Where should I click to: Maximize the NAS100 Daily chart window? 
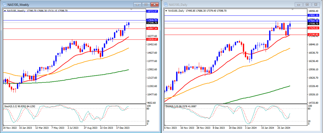coord(307,4)
